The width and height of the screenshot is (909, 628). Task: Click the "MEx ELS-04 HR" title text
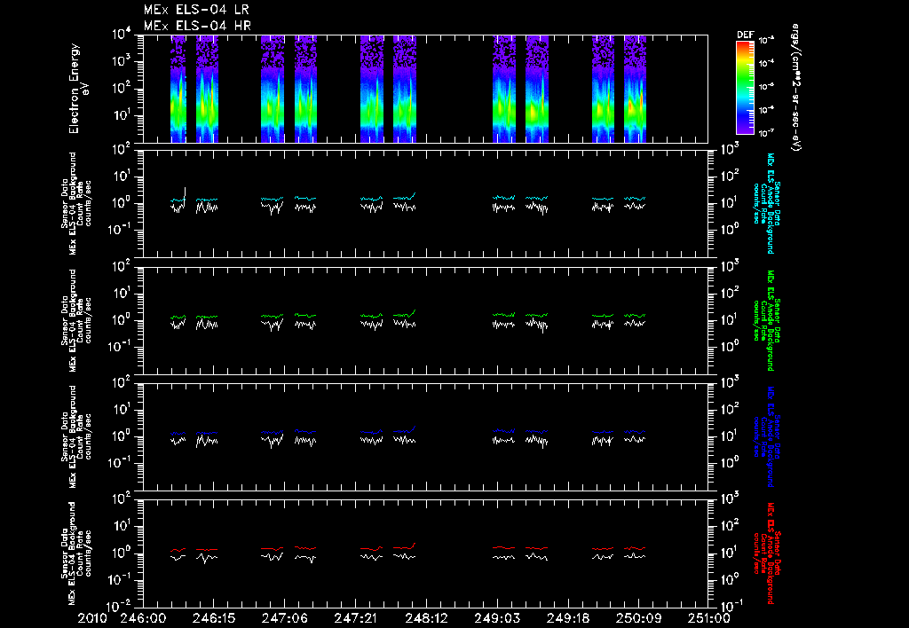coord(197,26)
